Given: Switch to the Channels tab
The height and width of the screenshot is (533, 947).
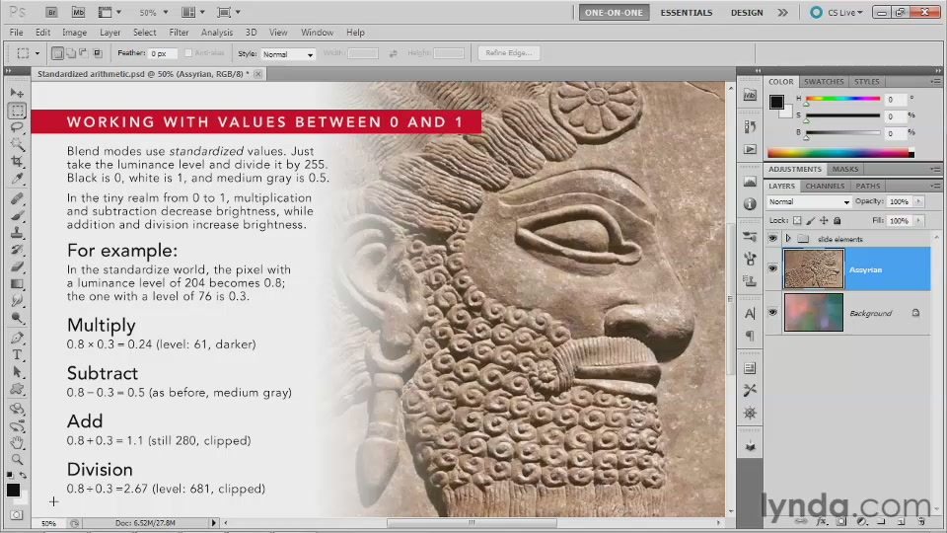Looking at the screenshot, I should [x=825, y=186].
